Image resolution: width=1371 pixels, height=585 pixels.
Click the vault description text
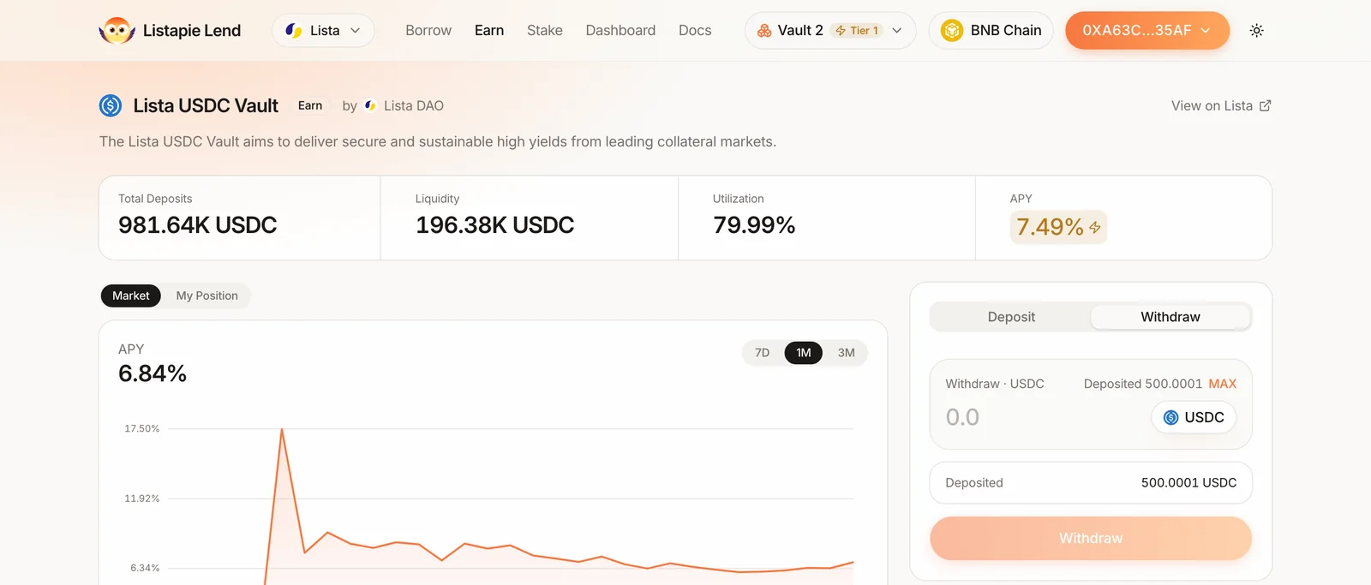438,141
